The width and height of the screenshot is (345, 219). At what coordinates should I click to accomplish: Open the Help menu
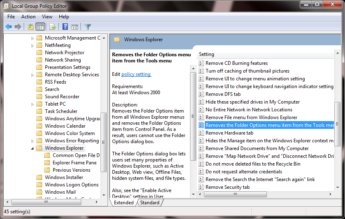pyautogui.click(x=64, y=17)
